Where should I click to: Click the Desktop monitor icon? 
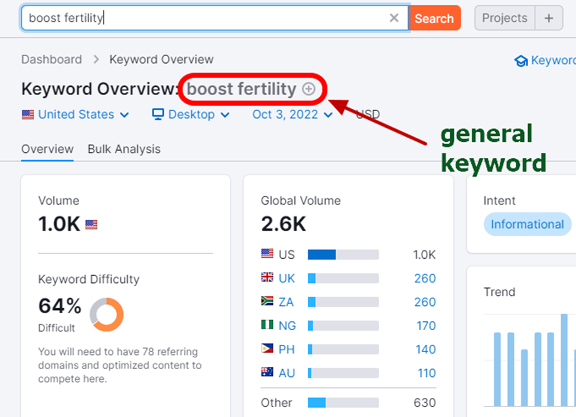pyautogui.click(x=158, y=115)
